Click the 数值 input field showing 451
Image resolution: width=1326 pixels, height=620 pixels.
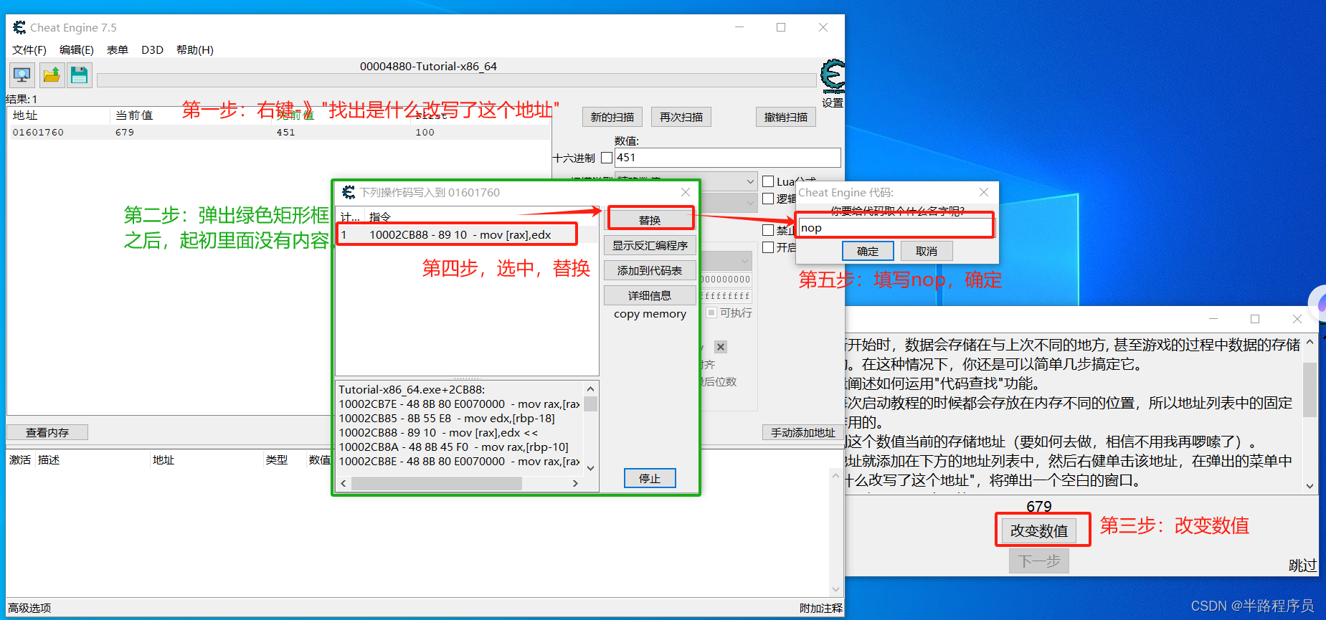pos(728,158)
